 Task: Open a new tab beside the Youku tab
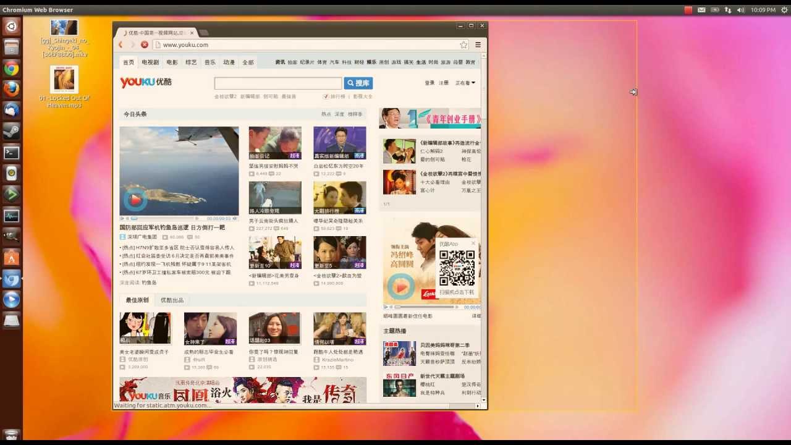(204, 33)
